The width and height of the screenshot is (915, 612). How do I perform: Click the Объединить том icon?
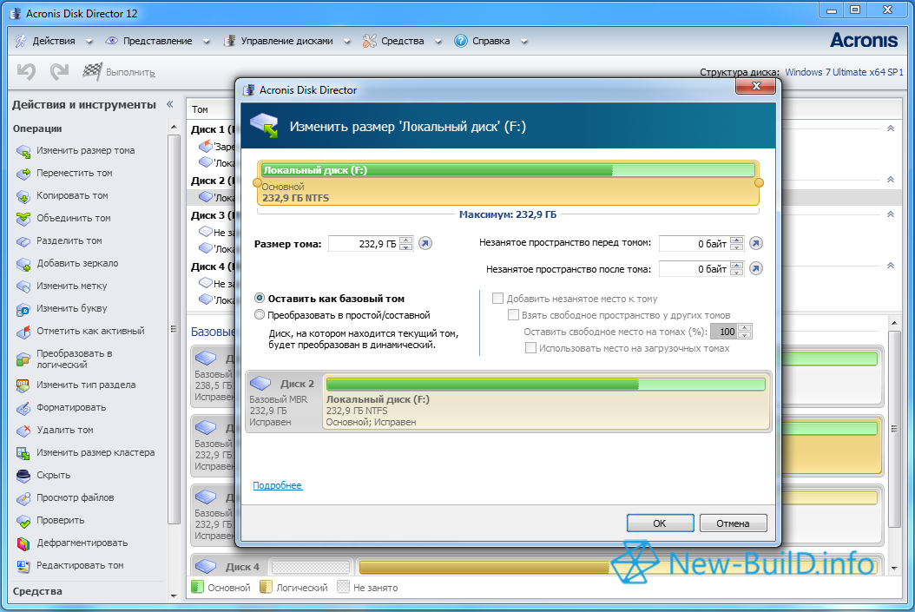(x=23, y=219)
